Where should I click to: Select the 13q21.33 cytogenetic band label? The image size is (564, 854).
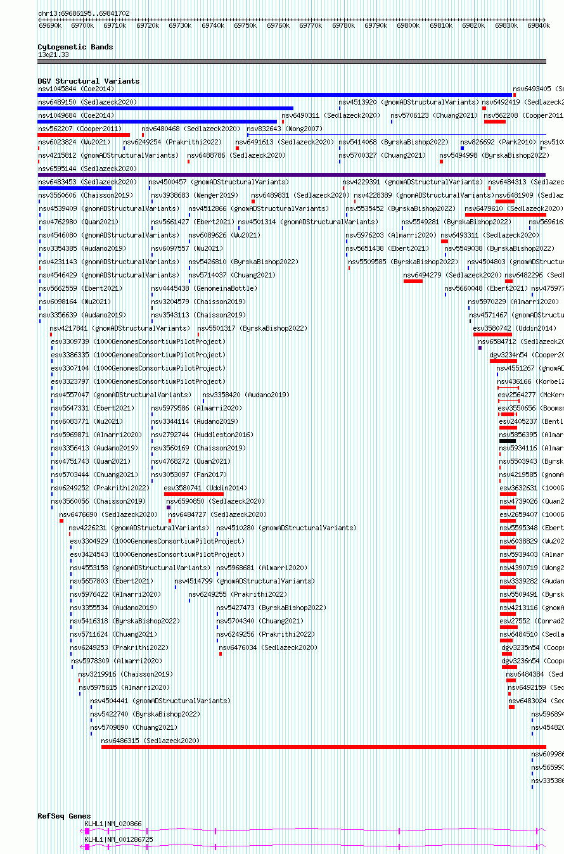pos(53,55)
